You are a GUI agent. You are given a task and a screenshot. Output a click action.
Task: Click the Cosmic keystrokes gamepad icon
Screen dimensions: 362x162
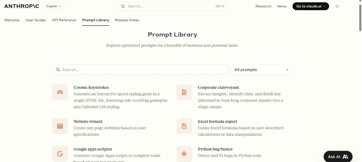[60, 92]
